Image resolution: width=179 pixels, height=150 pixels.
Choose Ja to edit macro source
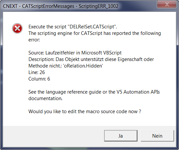click(x=121, y=136)
